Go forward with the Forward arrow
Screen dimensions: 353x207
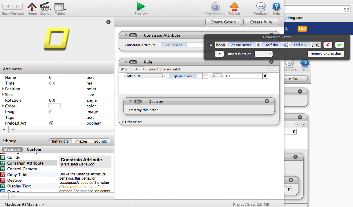click(x=17, y=6)
